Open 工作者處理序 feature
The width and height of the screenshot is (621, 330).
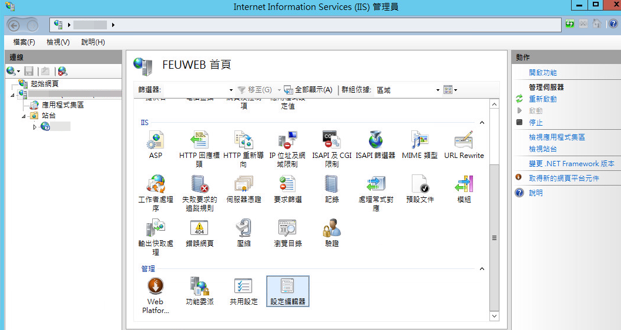pos(155,193)
